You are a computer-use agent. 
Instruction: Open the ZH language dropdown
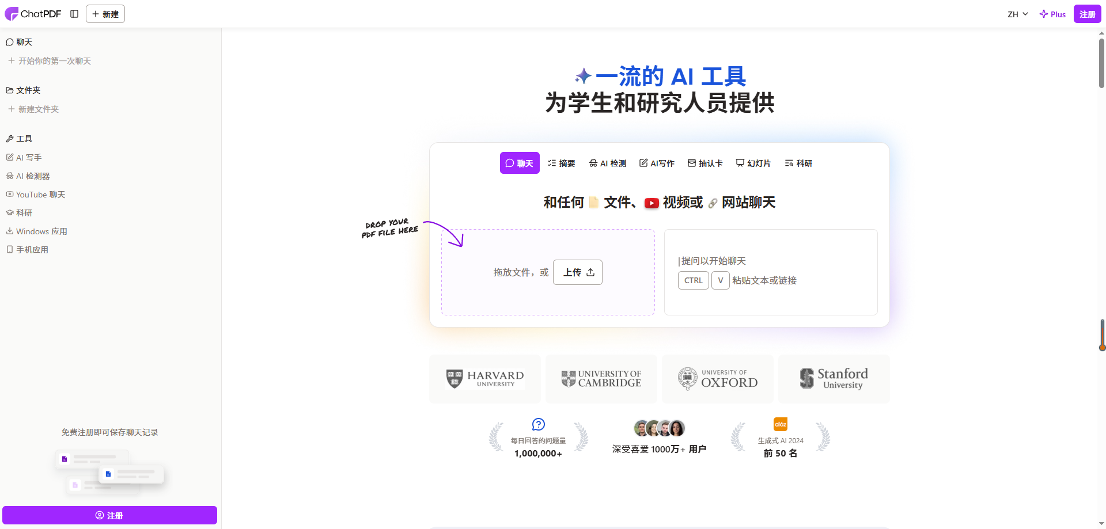(1018, 14)
